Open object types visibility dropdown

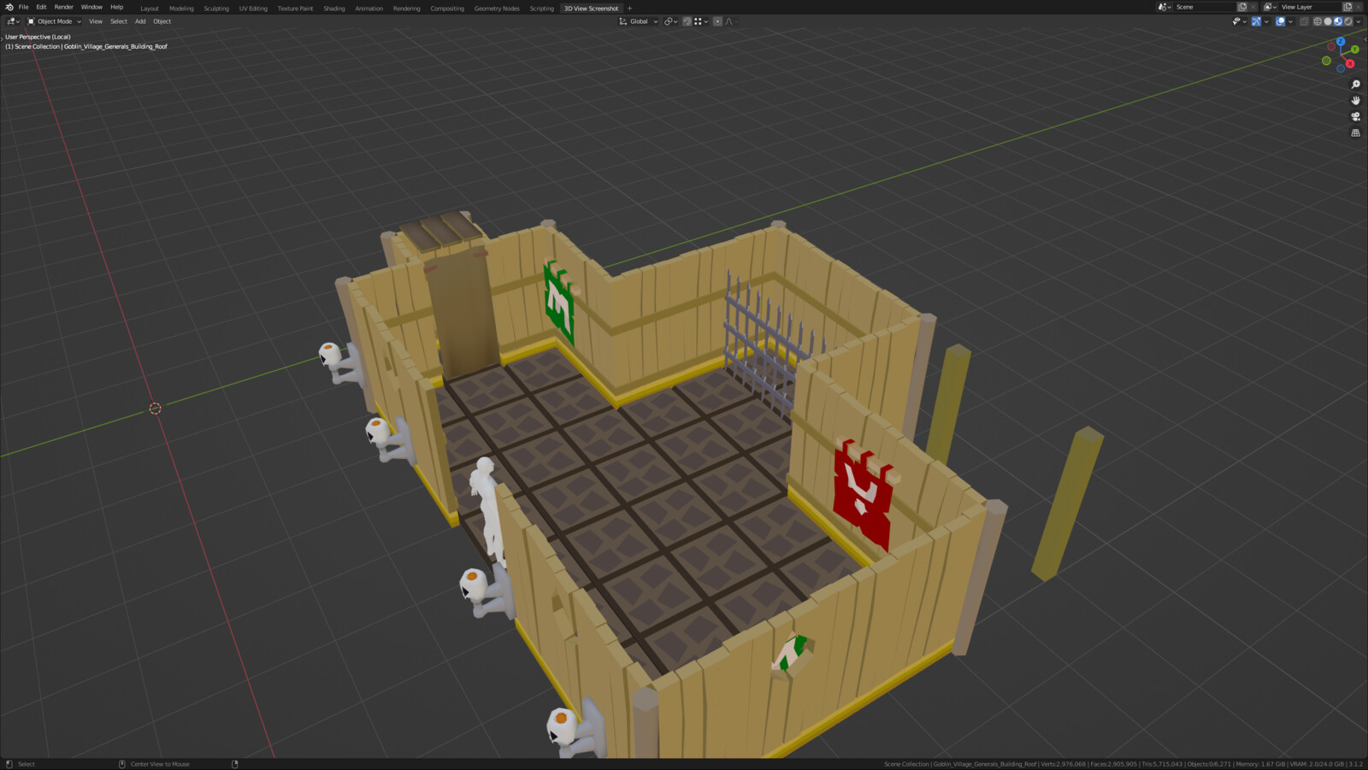[1239, 21]
